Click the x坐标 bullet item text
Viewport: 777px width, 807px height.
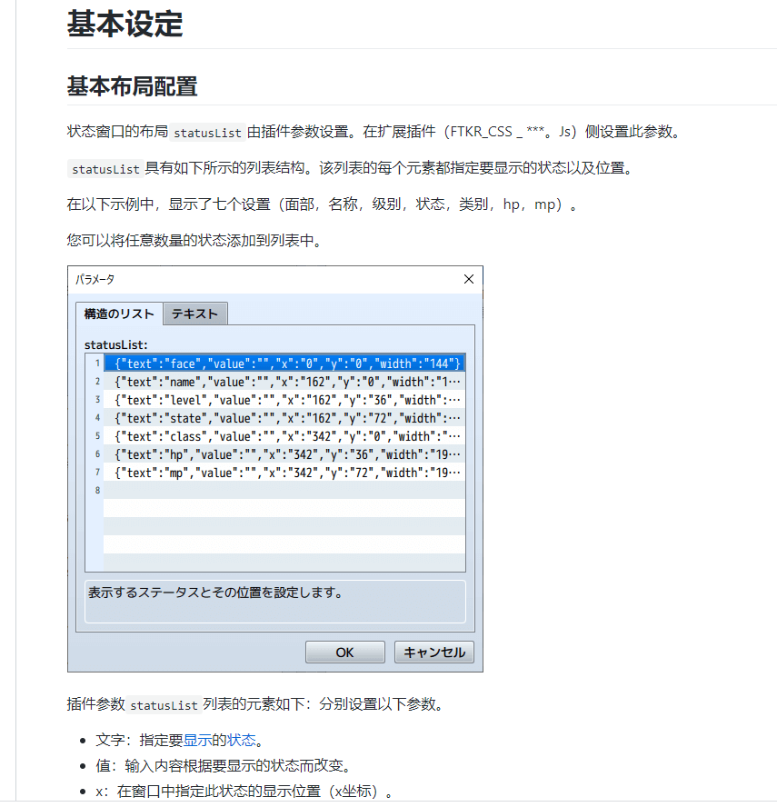243,791
